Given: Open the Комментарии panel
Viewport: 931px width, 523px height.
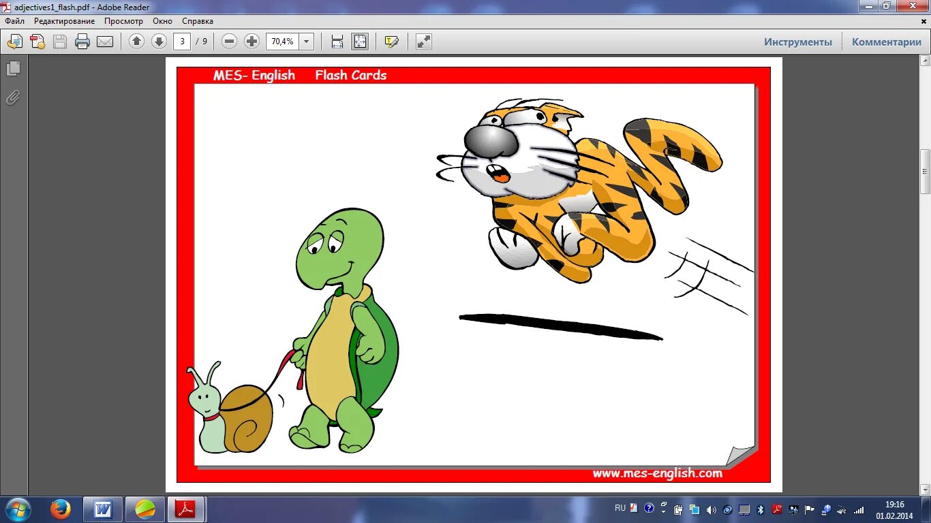Looking at the screenshot, I should [x=887, y=42].
